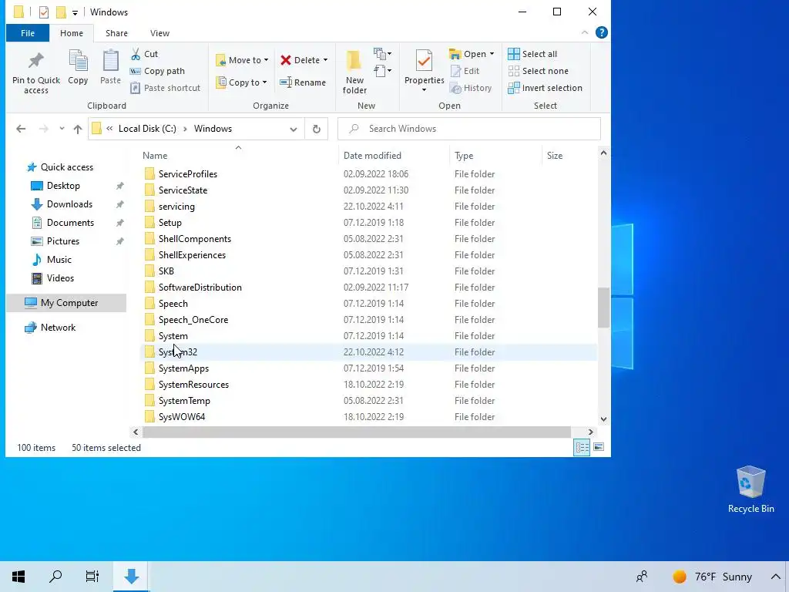Switch to the Share tab
The width and height of the screenshot is (789, 592).
click(x=116, y=33)
